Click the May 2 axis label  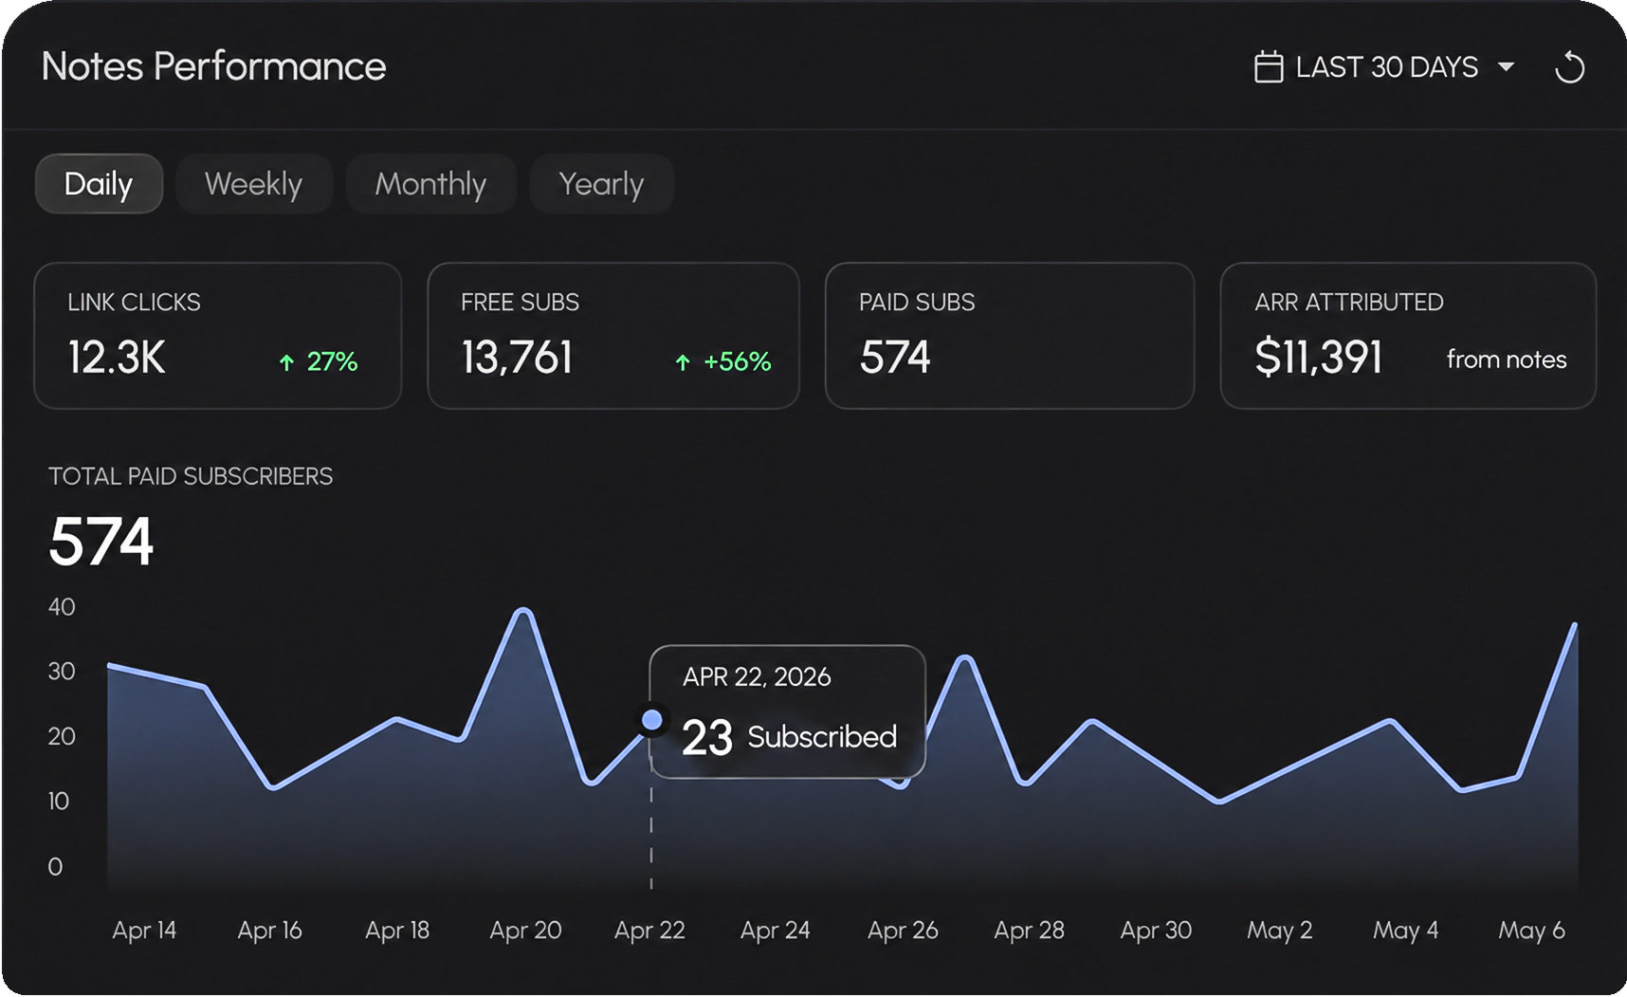click(1279, 931)
